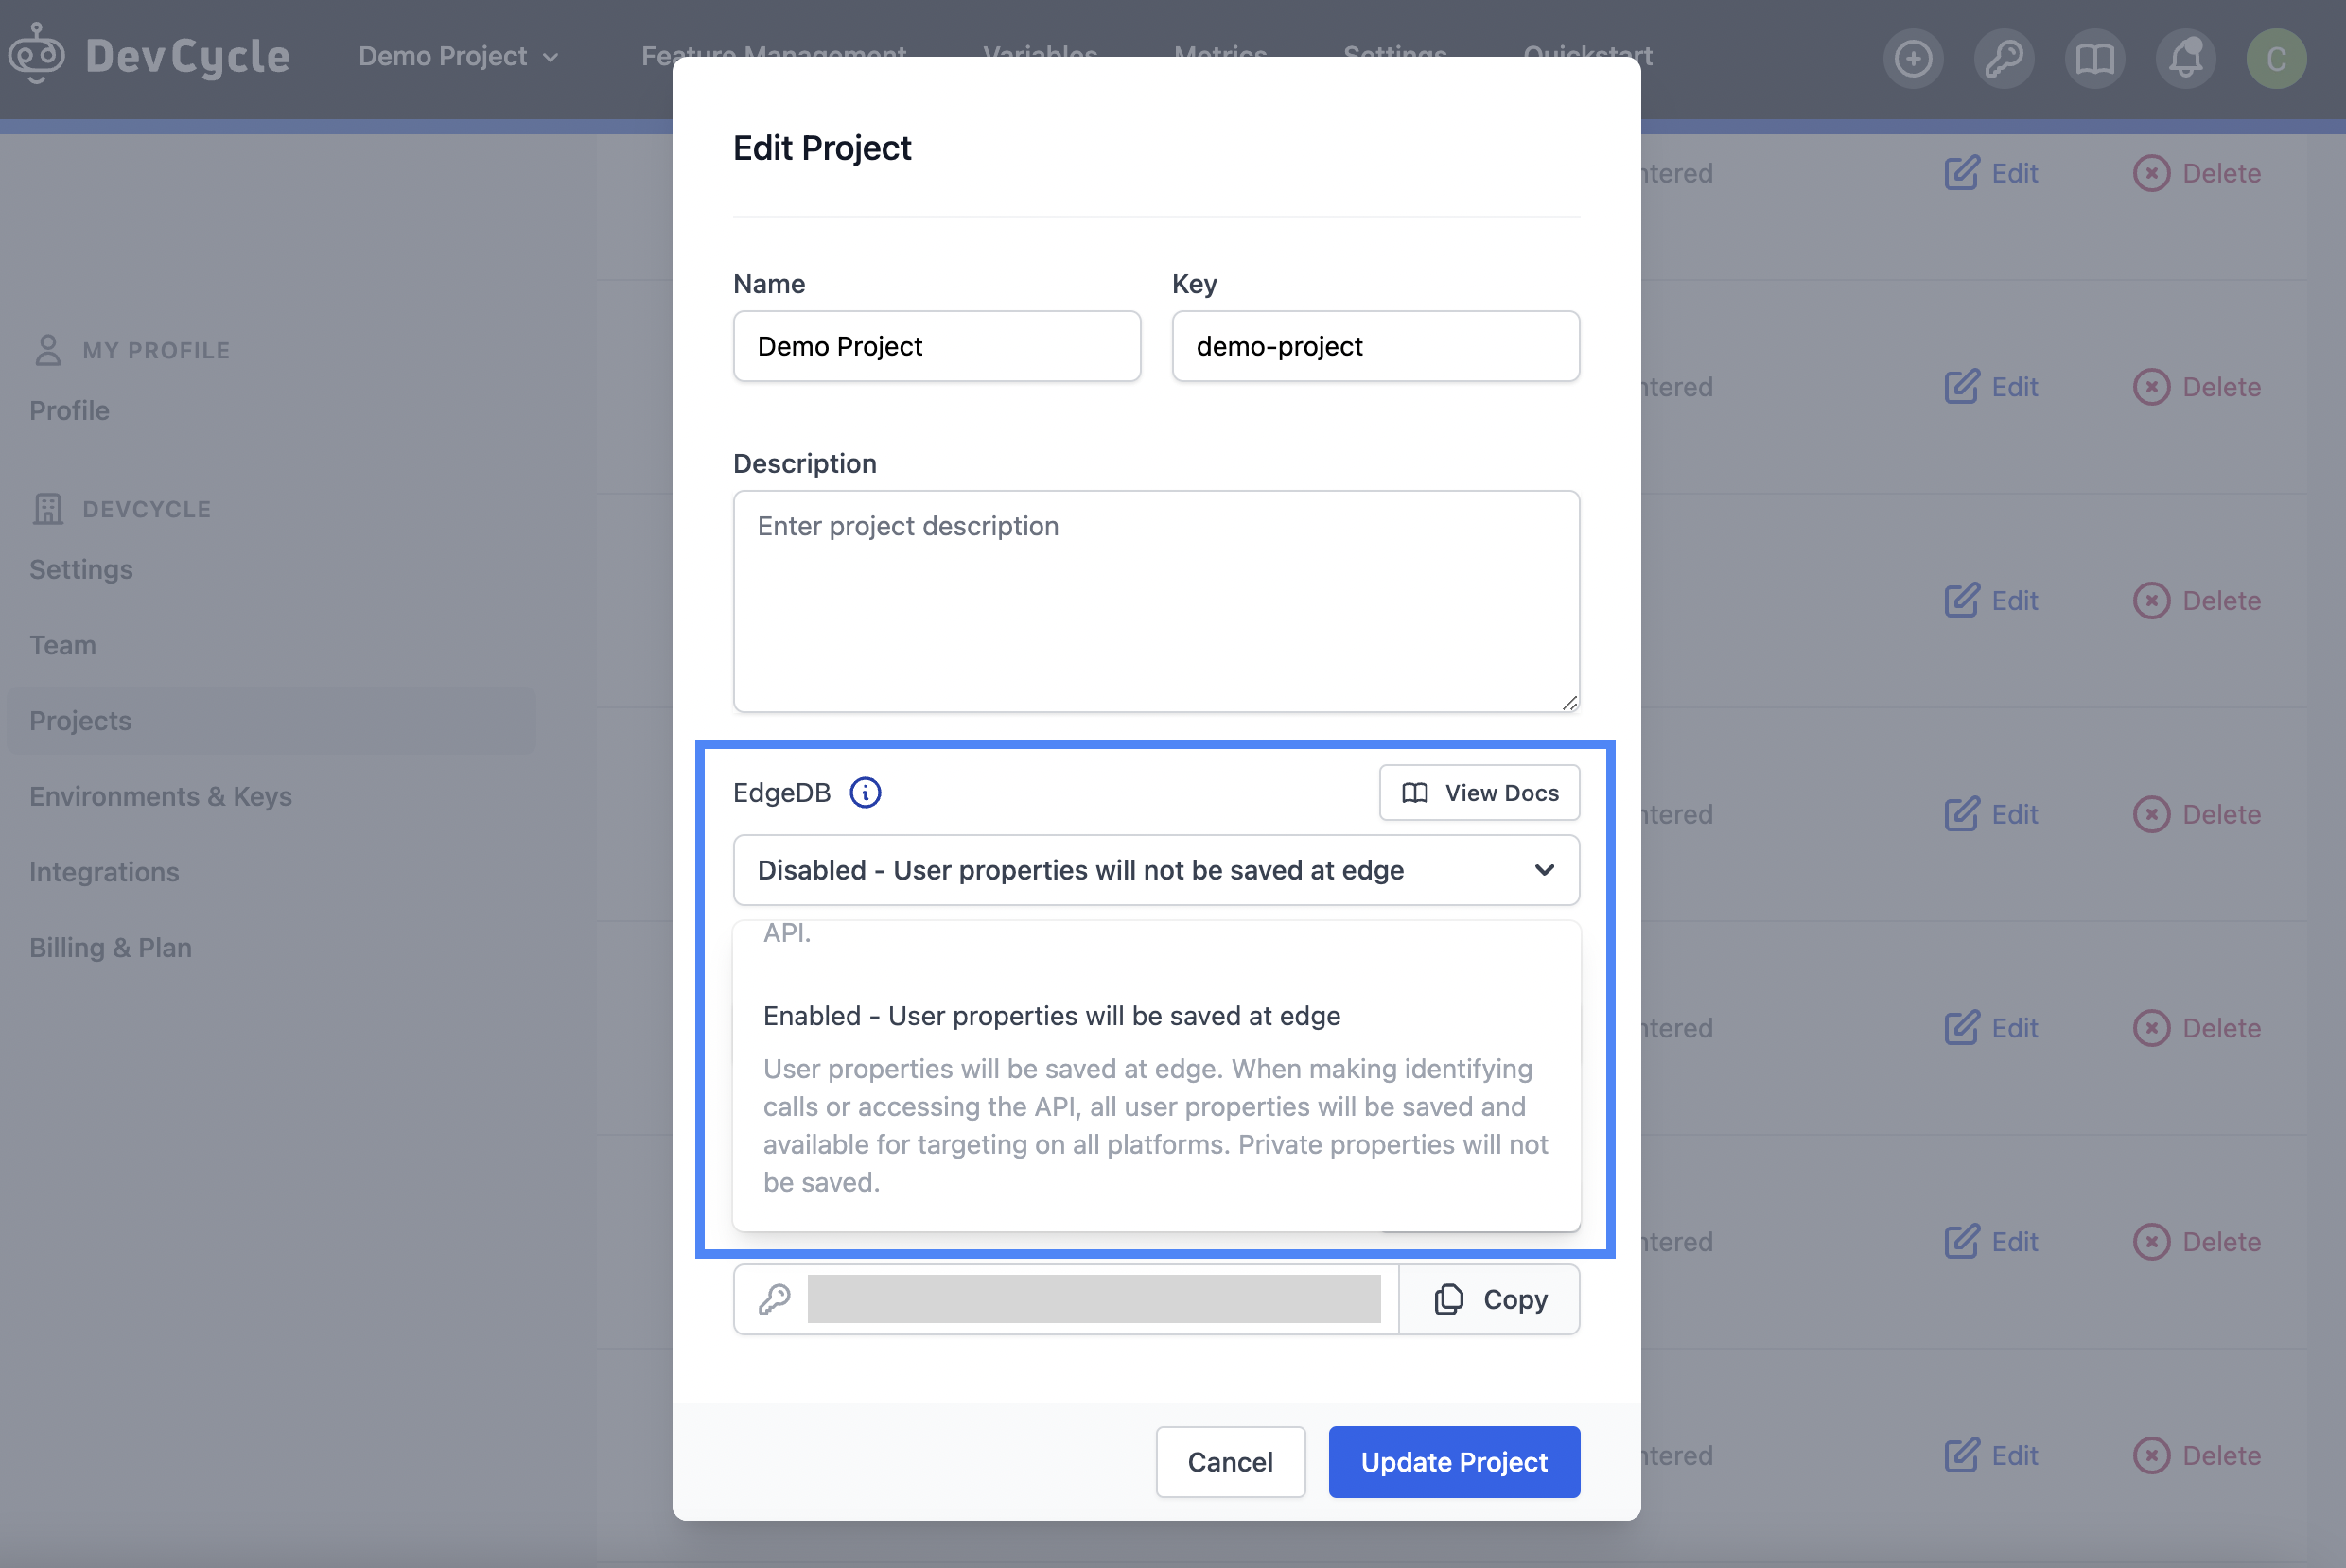Click the View Docs button
Screen dimensions: 2346x1568
(x=1479, y=793)
